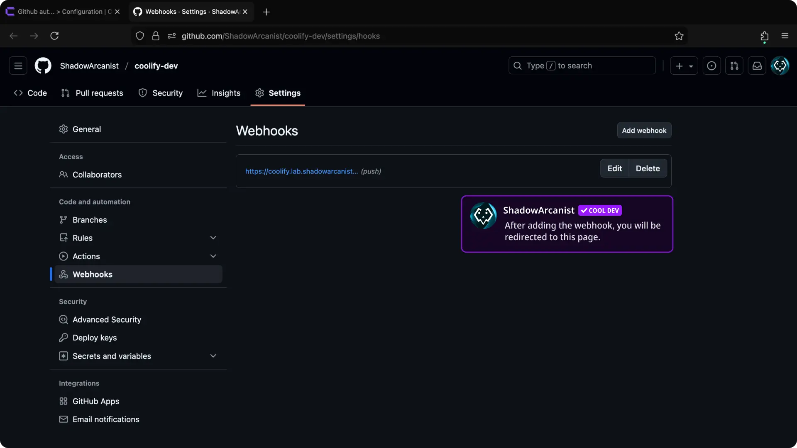Open the issues icon in header
797x448 pixels.
(x=711, y=66)
